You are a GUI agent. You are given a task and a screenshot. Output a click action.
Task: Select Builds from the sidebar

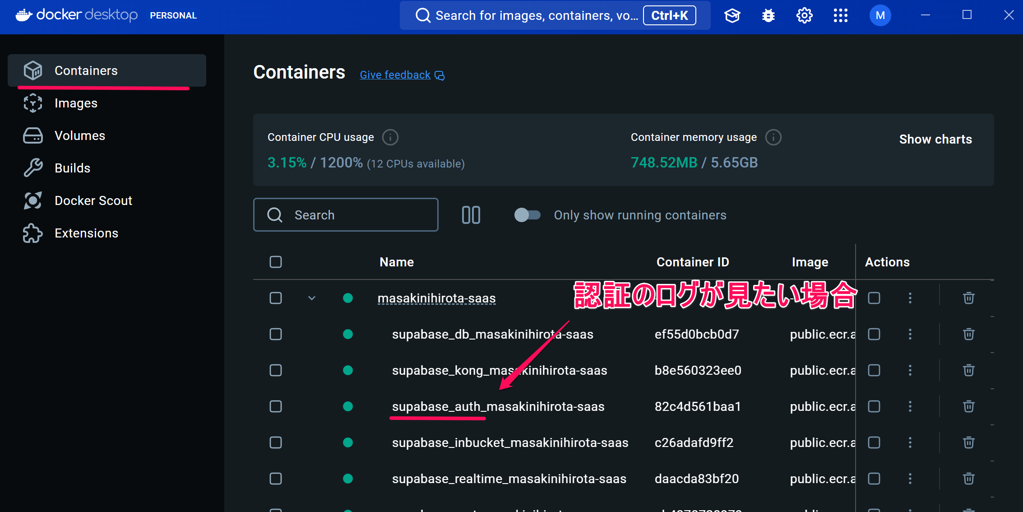click(x=72, y=168)
